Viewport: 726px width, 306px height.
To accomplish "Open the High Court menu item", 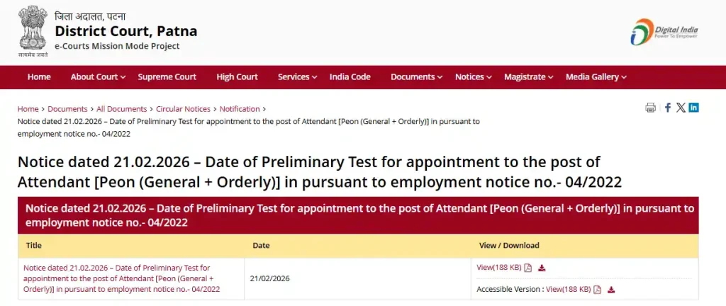I will click(x=238, y=76).
